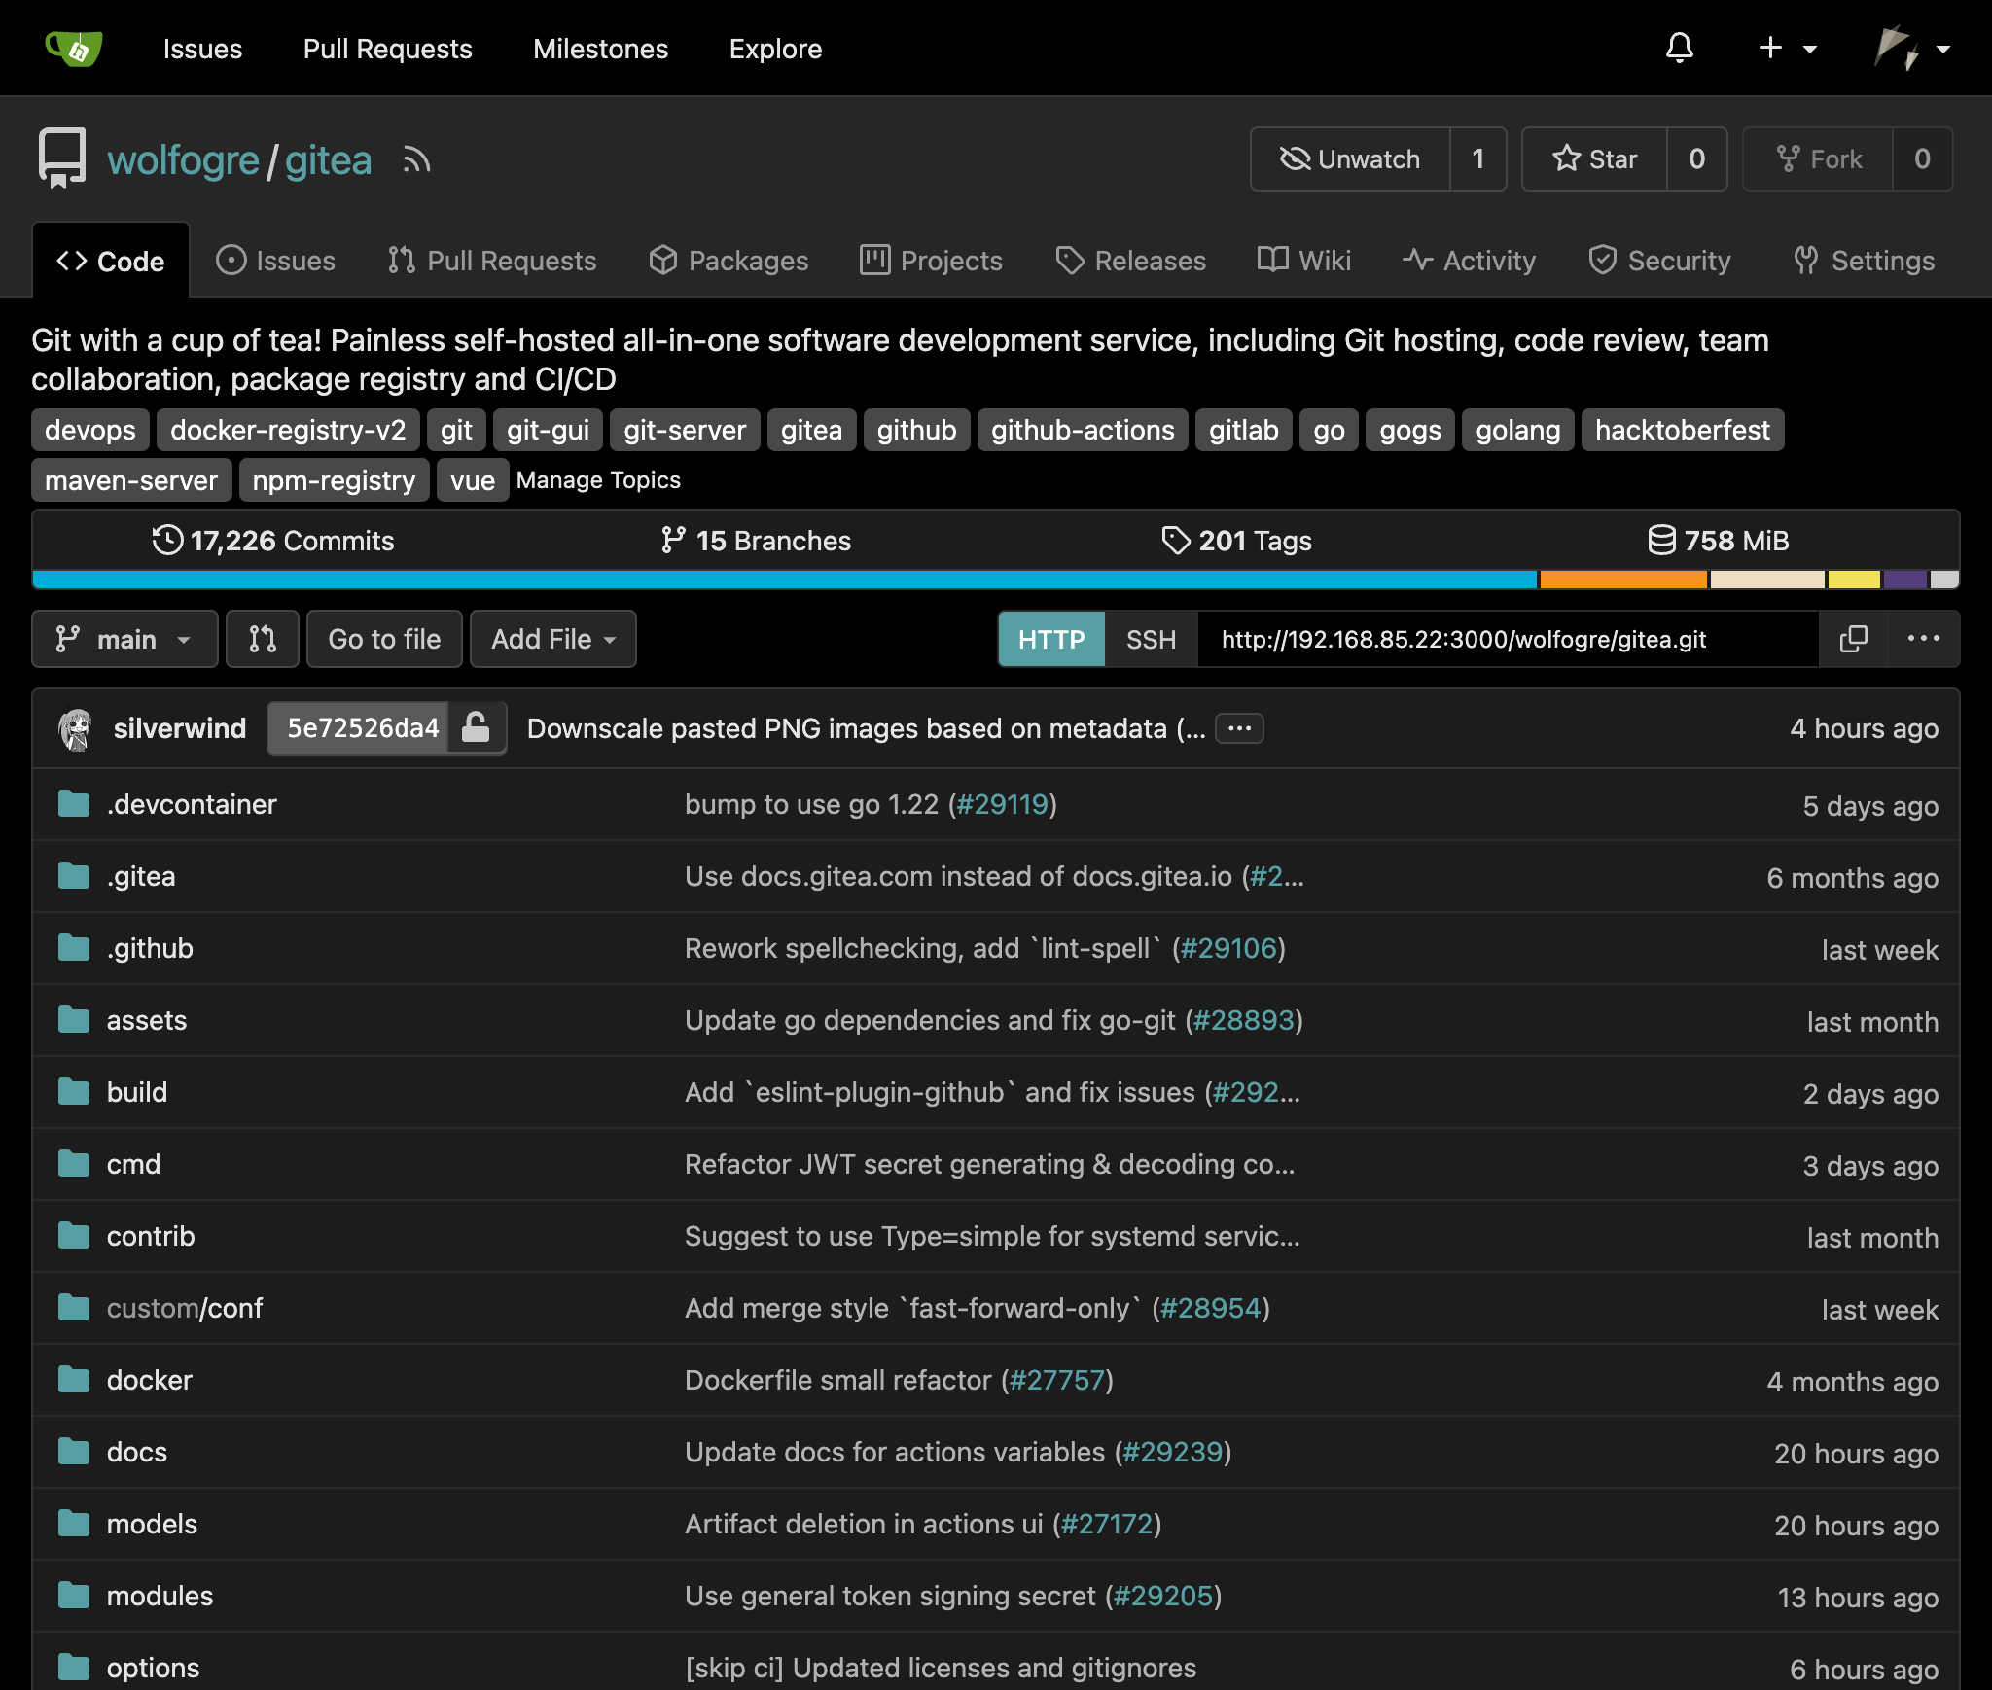Open the Security tab
Viewport: 1992px width, 1690px height.
pyautogui.click(x=1660, y=261)
